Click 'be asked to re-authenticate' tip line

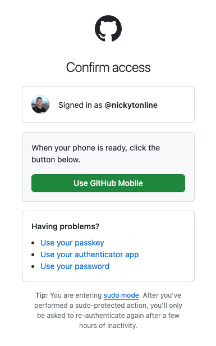click(x=108, y=316)
